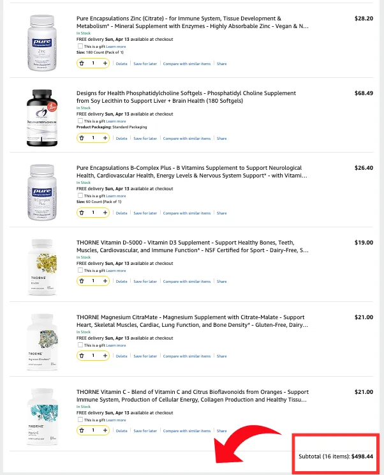
Task: Open Learn more link for B-Complex Plus gift
Action: tap(115, 196)
